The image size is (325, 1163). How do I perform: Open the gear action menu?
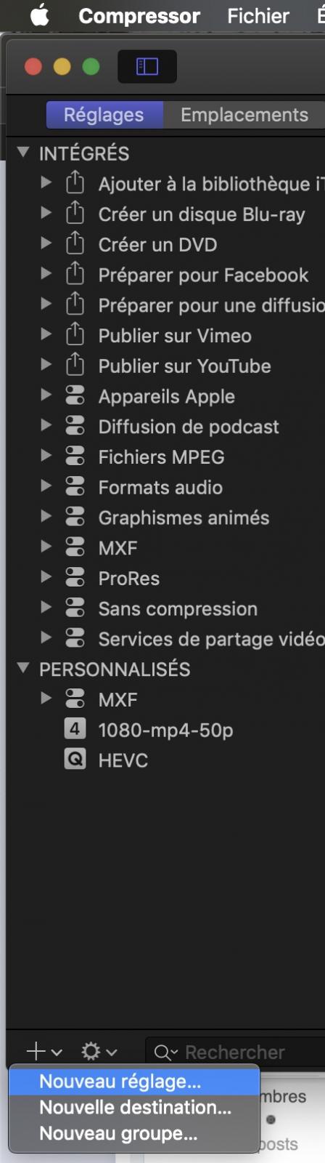[x=99, y=1051]
